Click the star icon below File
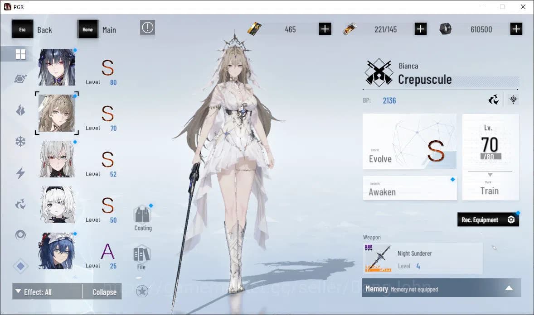The image size is (534, 315). click(142, 291)
